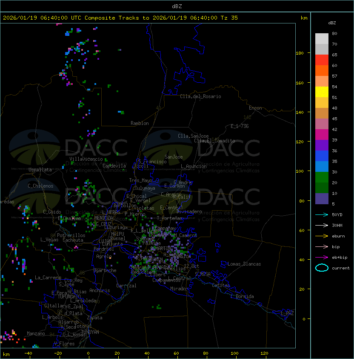354x359 pixels.
Task: Click the 'Clla.del_Rosario' map label
Action: click(x=200, y=96)
